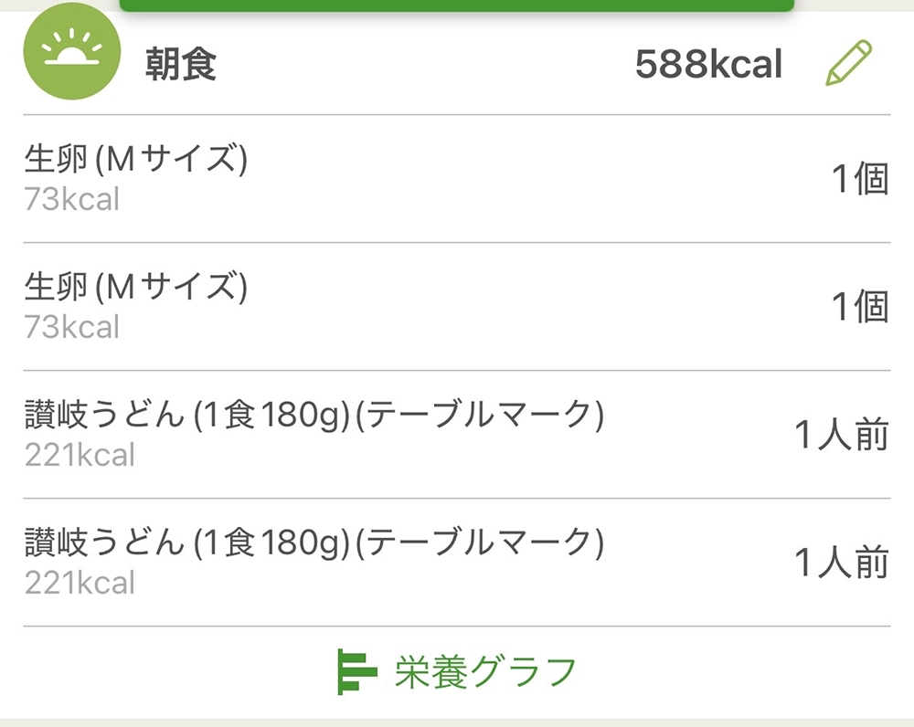Click the pencil edit icon for 朝食

[x=848, y=64]
